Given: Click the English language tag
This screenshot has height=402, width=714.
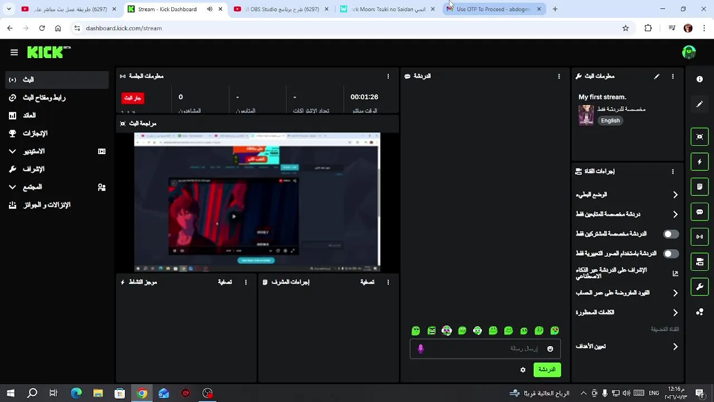Looking at the screenshot, I should click(x=610, y=121).
